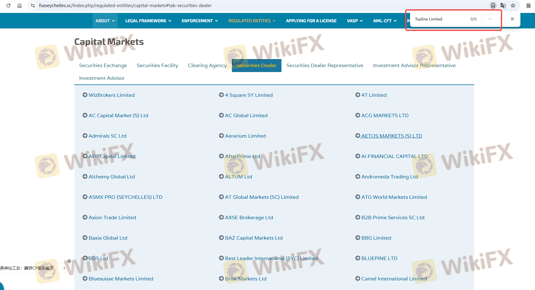Screen dimensions: 535x290
Task: Go to previous match in find bar
Action: [490, 19]
